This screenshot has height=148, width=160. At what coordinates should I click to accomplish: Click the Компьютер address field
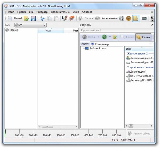[121, 44]
